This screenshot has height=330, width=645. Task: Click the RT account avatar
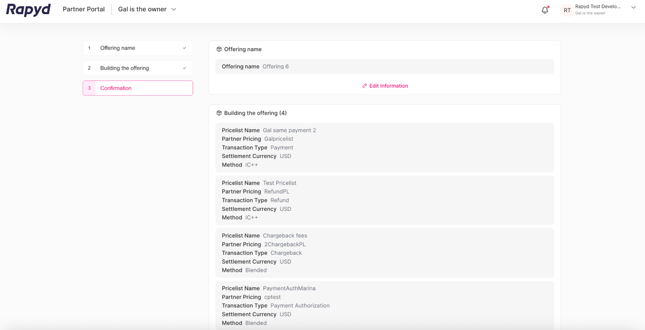click(567, 10)
